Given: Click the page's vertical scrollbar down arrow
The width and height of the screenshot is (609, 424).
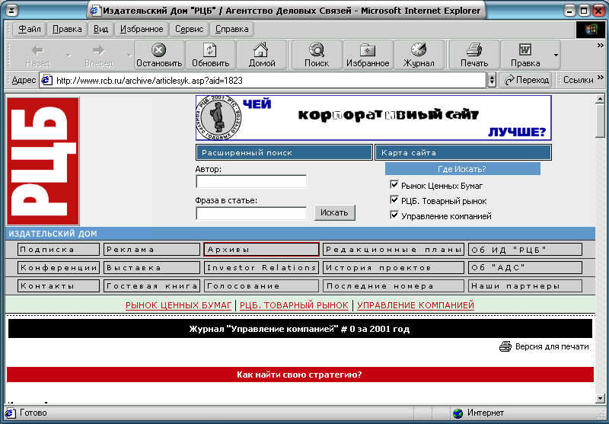Looking at the screenshot, I should tap(600, 397).
